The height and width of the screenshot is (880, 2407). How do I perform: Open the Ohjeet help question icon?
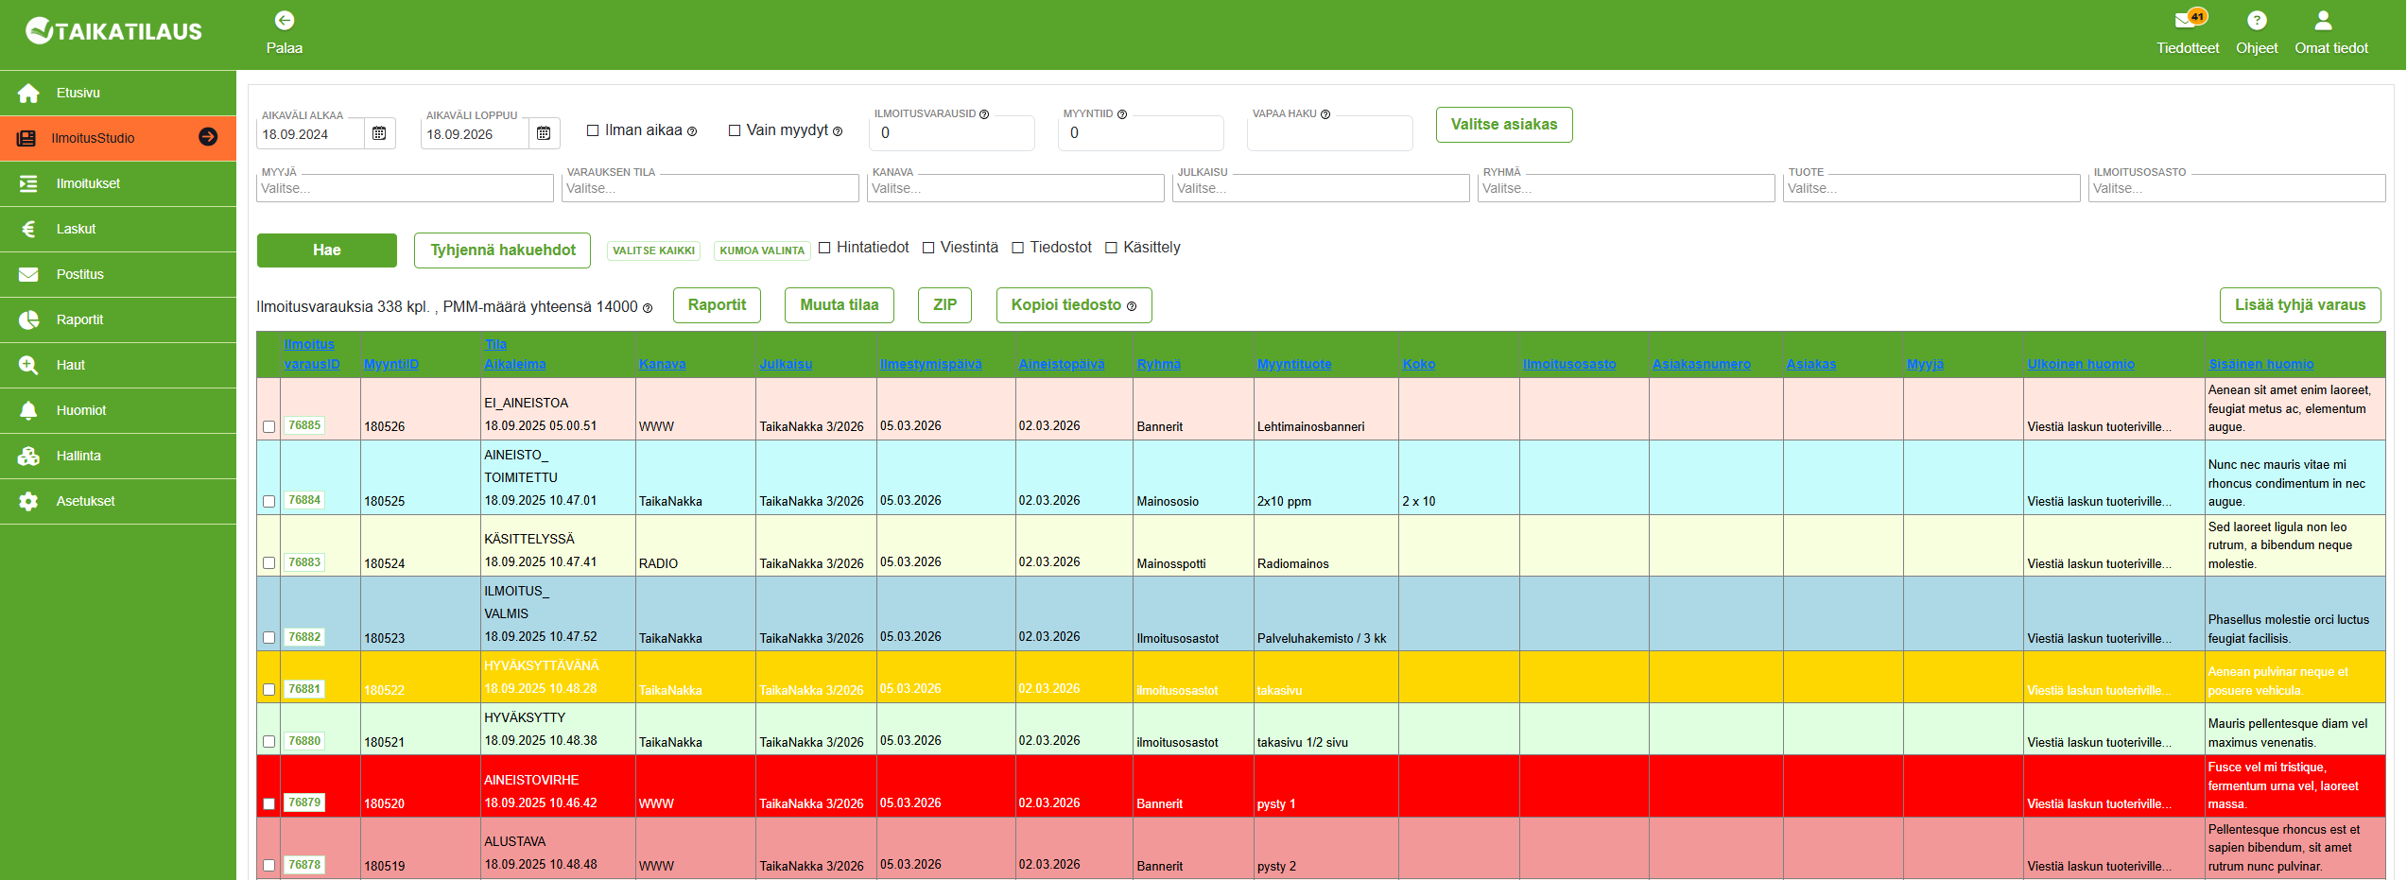pyautogui.click(x=2256, y=21)
